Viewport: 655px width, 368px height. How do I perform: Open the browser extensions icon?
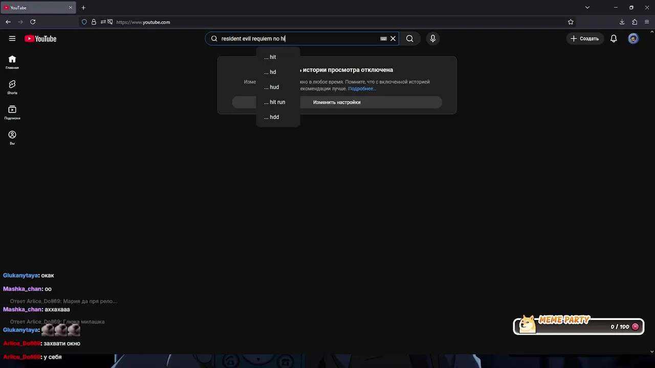635,22
